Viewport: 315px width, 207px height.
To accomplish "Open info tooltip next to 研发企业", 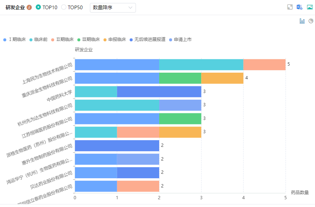I will tap(29, 7).
